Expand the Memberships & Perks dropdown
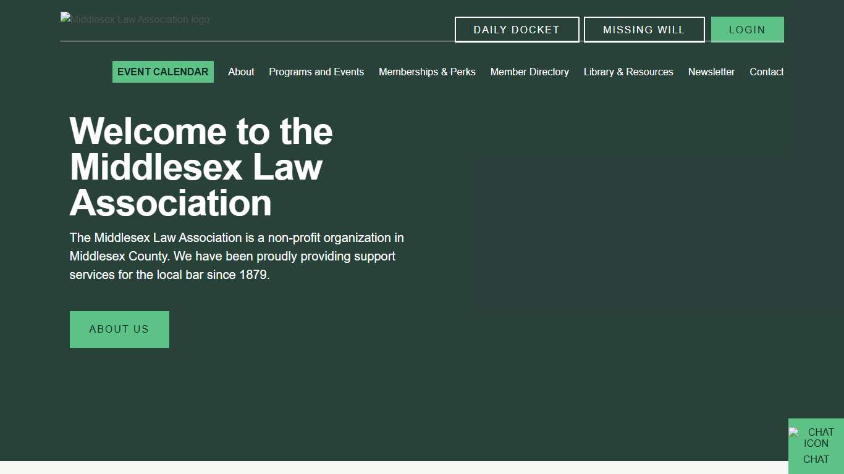Screen dimensions: 844x474 coord(427,72)
